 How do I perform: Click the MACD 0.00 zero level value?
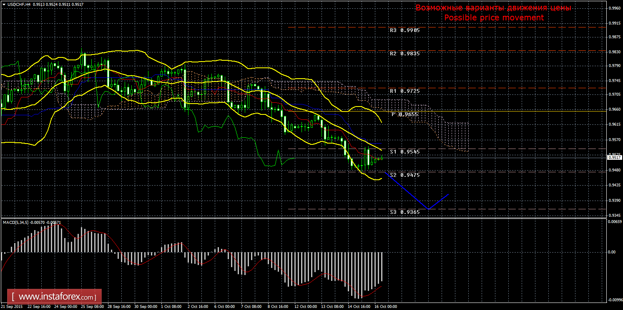point(611,252)
